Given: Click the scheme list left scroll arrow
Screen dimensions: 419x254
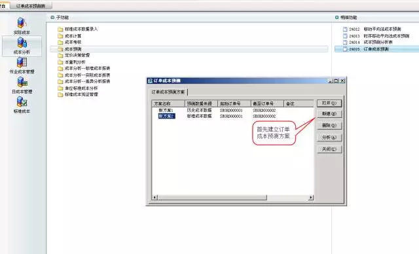Looking at the screenshot, I should click(x=155, y=198).
